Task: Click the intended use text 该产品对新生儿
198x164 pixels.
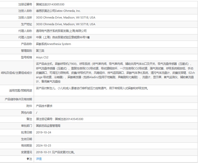Action: (x=92, y=88)
